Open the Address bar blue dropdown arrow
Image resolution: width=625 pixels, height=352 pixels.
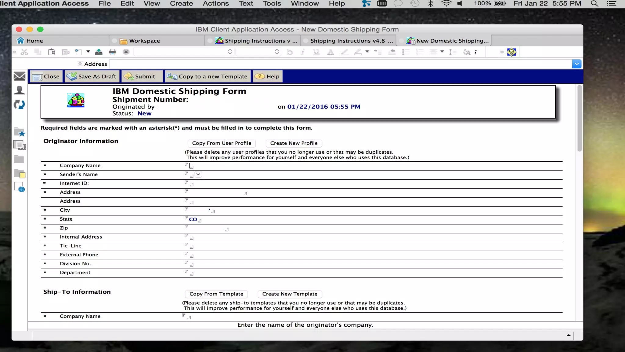576,64
